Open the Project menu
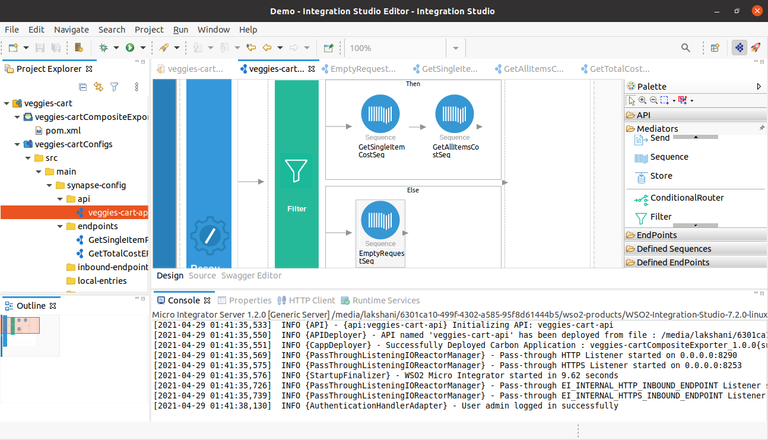 [149, 30]
